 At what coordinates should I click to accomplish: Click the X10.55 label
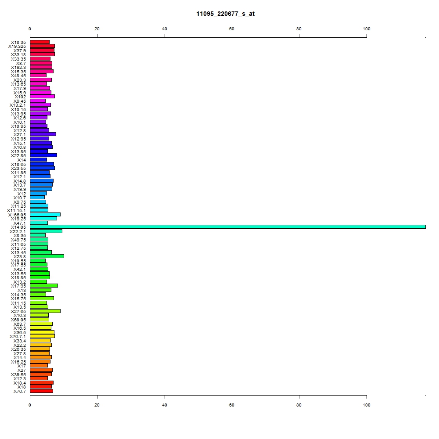point(18,261)
